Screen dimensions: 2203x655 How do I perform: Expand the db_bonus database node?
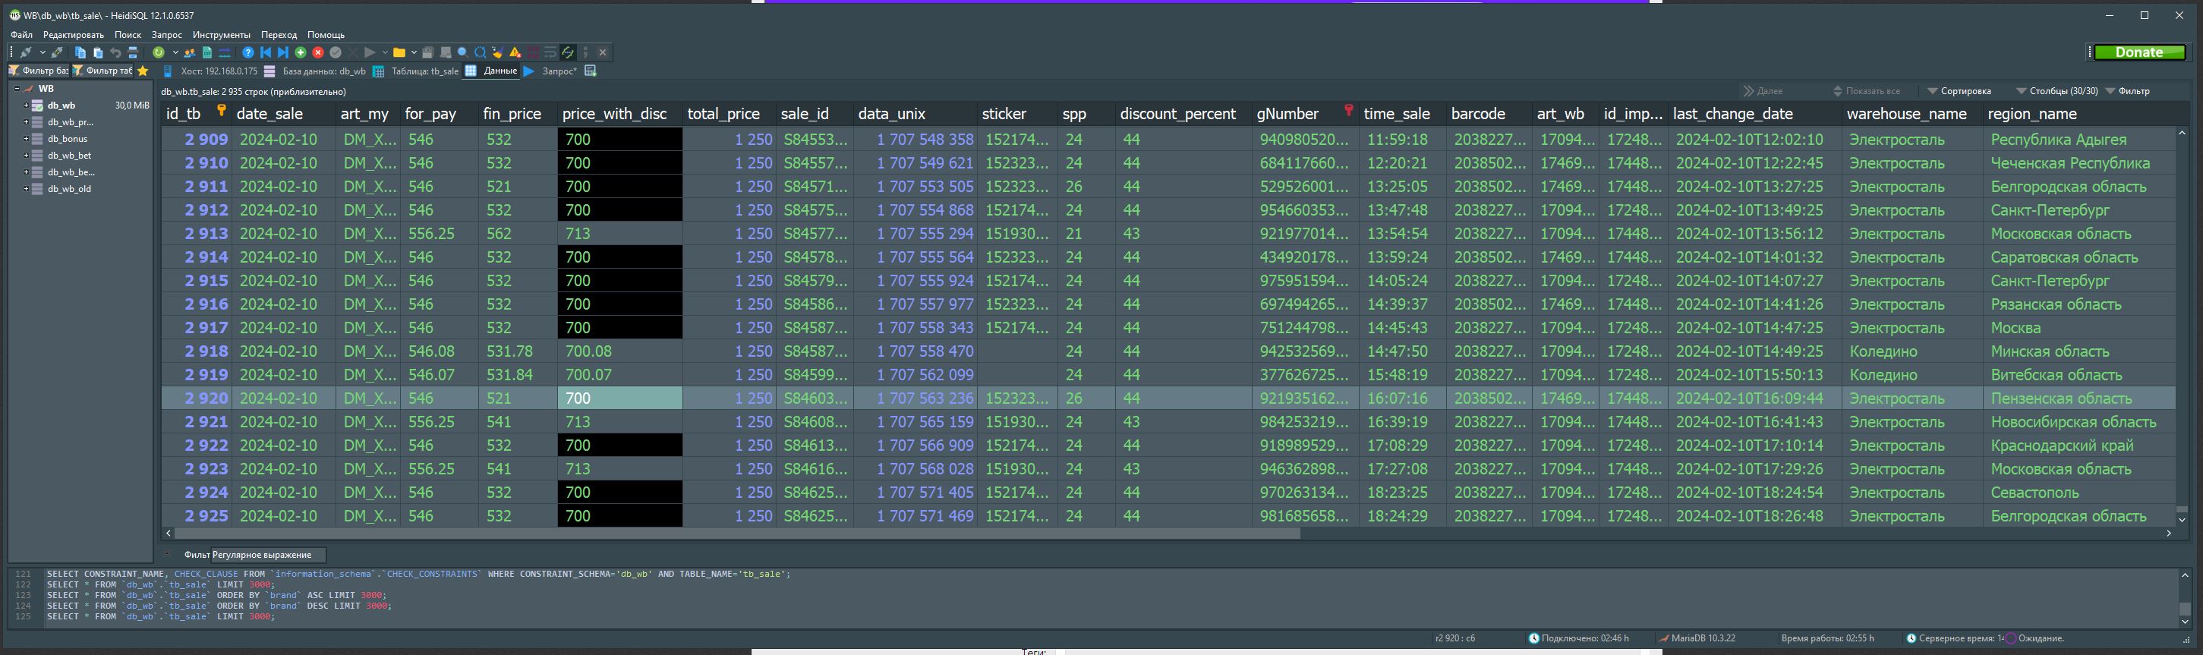[x=26, y=139]
